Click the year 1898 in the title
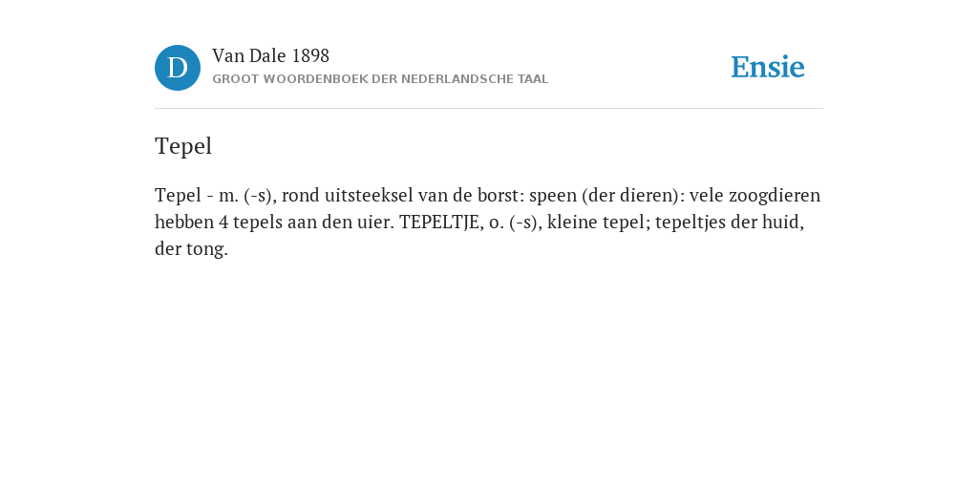 (x=310, y=56)
